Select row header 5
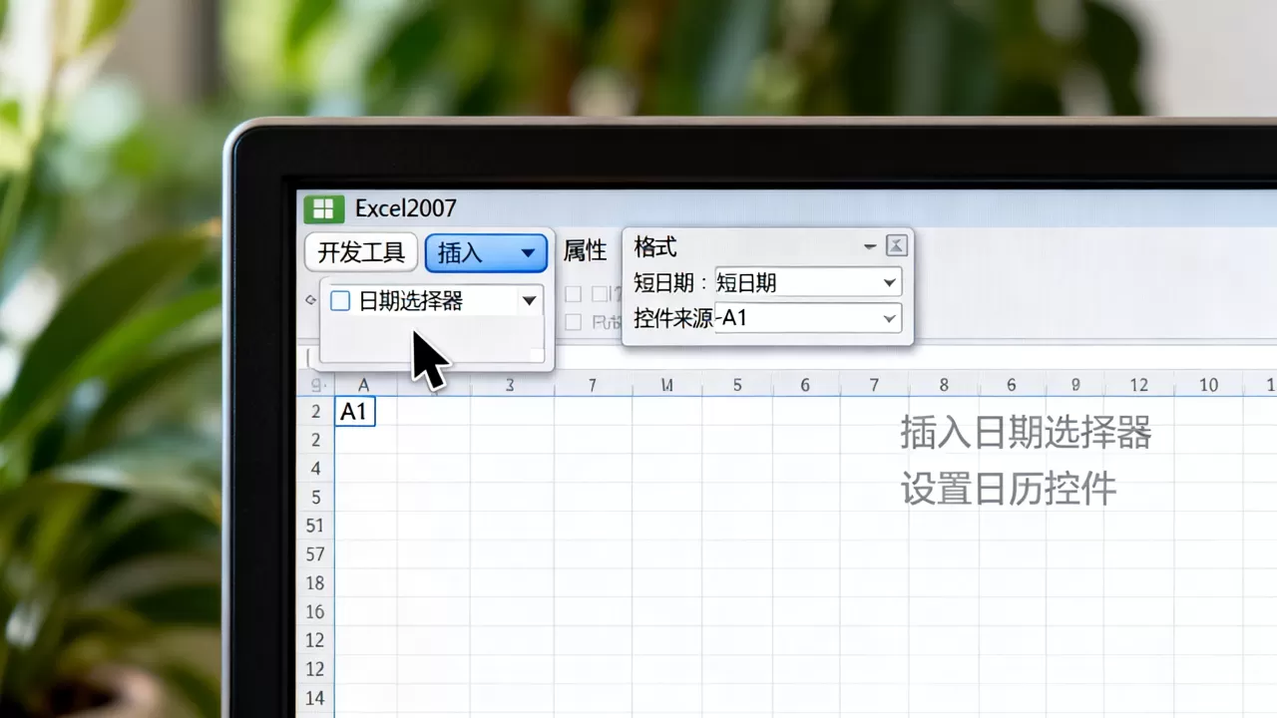 point(315,498)
